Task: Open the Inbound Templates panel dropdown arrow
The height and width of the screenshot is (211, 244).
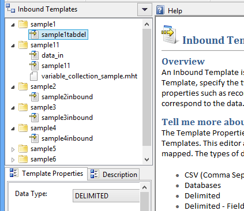Action: [x=145, y=9]
